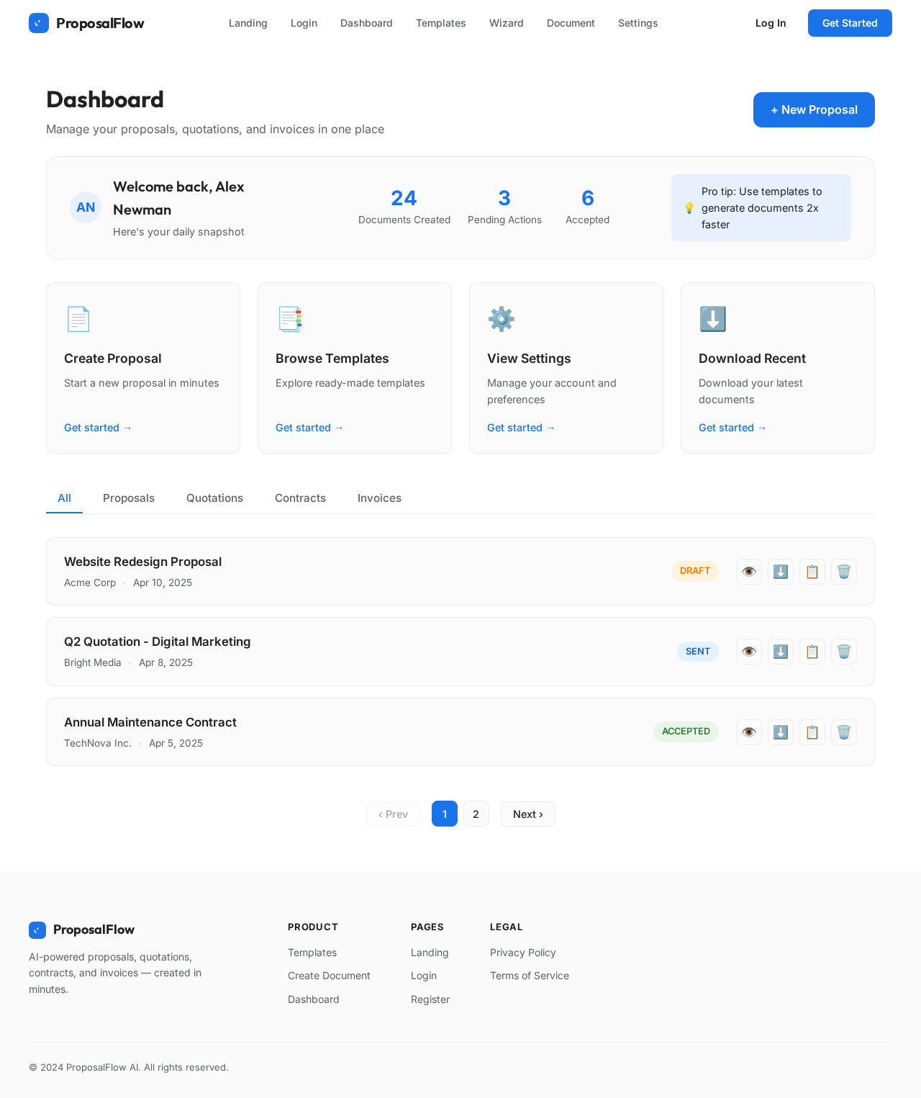The image size is (921, 1098).
Task: Click the ProposalFlow logo icon in header
Action: point(39,23)
